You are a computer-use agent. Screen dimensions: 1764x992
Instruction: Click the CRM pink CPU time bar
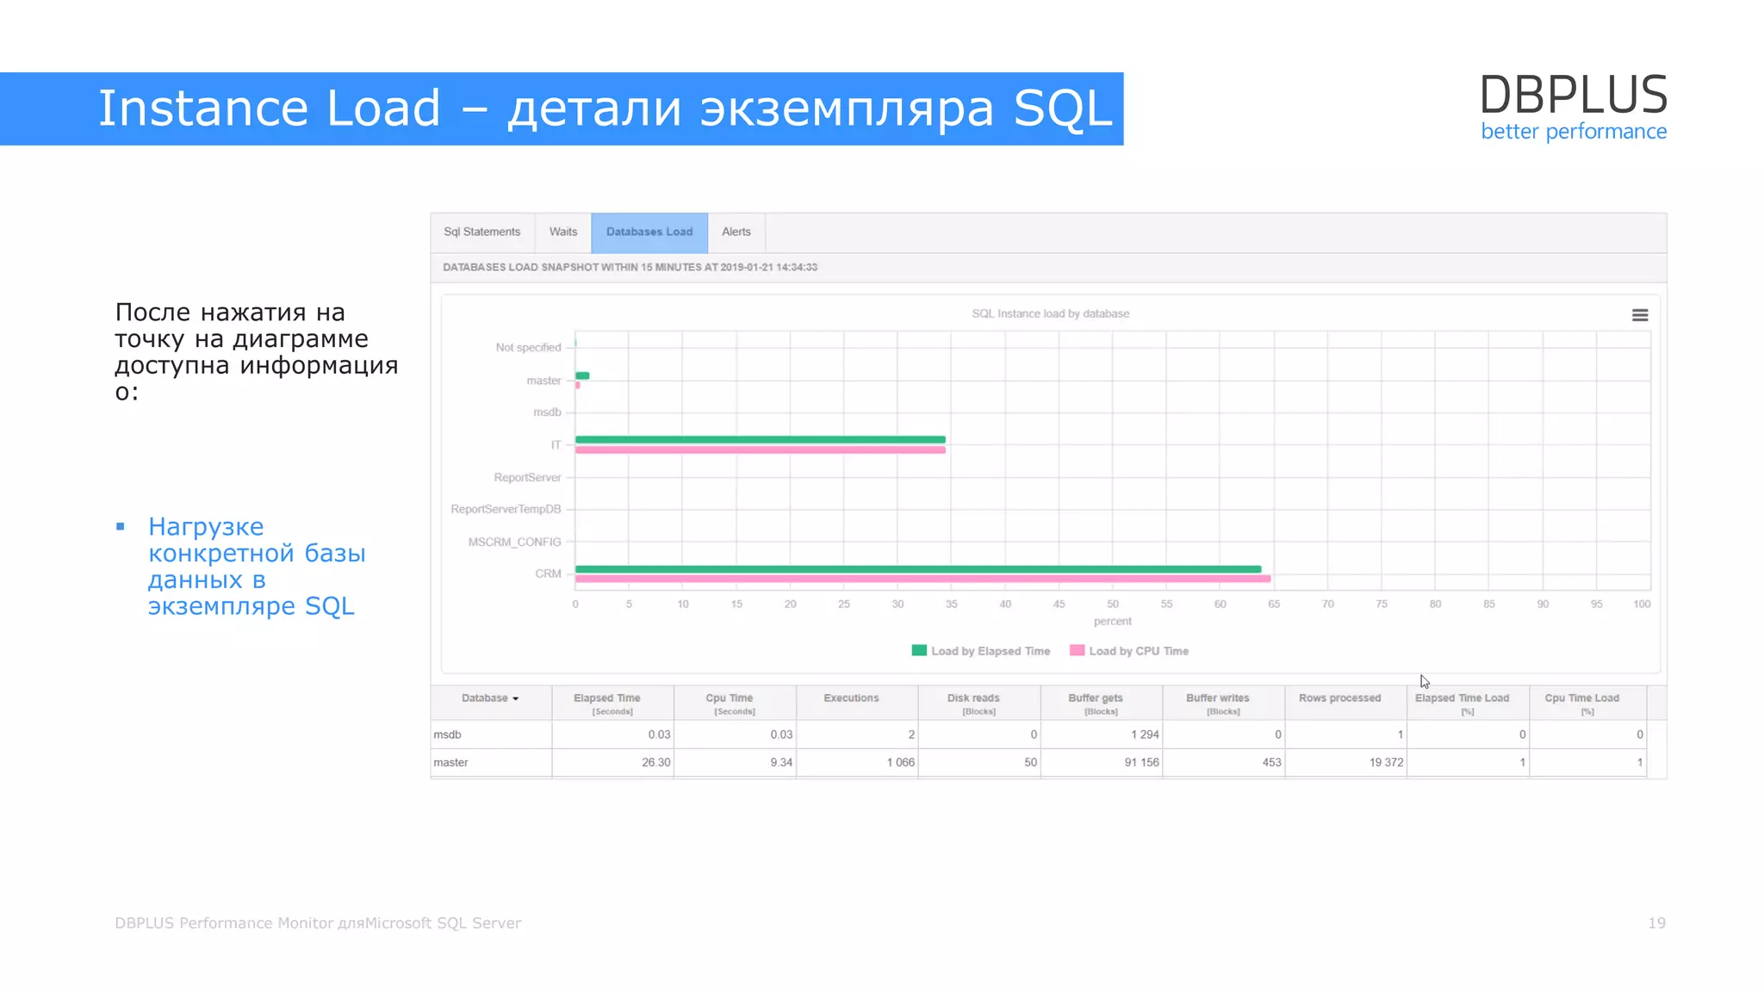click(922, 579)
